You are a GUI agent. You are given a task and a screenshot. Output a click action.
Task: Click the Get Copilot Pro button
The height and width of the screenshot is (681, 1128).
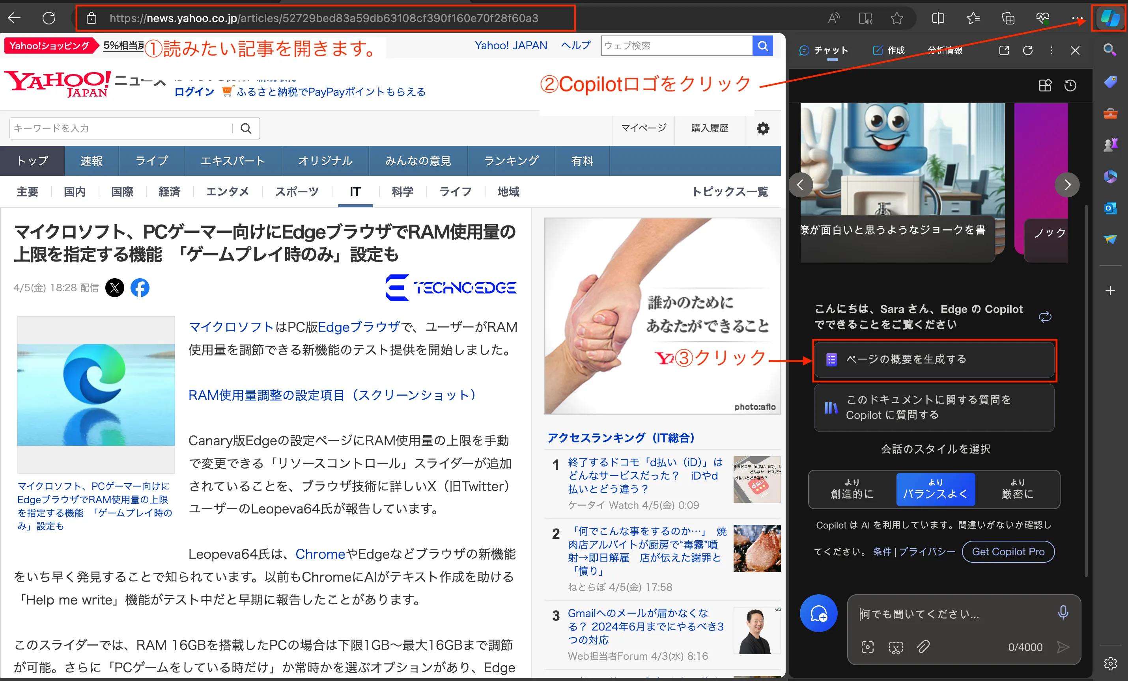(1008, 552)
